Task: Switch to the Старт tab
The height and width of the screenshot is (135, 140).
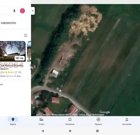Action: pyautogui.click(x=41, y=121)
